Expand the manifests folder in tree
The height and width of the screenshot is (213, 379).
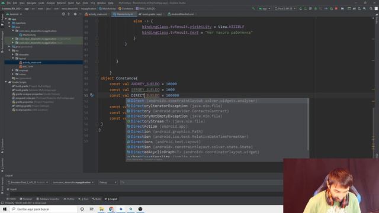tap(9, 23)
